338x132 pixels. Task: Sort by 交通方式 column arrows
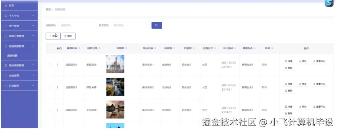point(215,48)
